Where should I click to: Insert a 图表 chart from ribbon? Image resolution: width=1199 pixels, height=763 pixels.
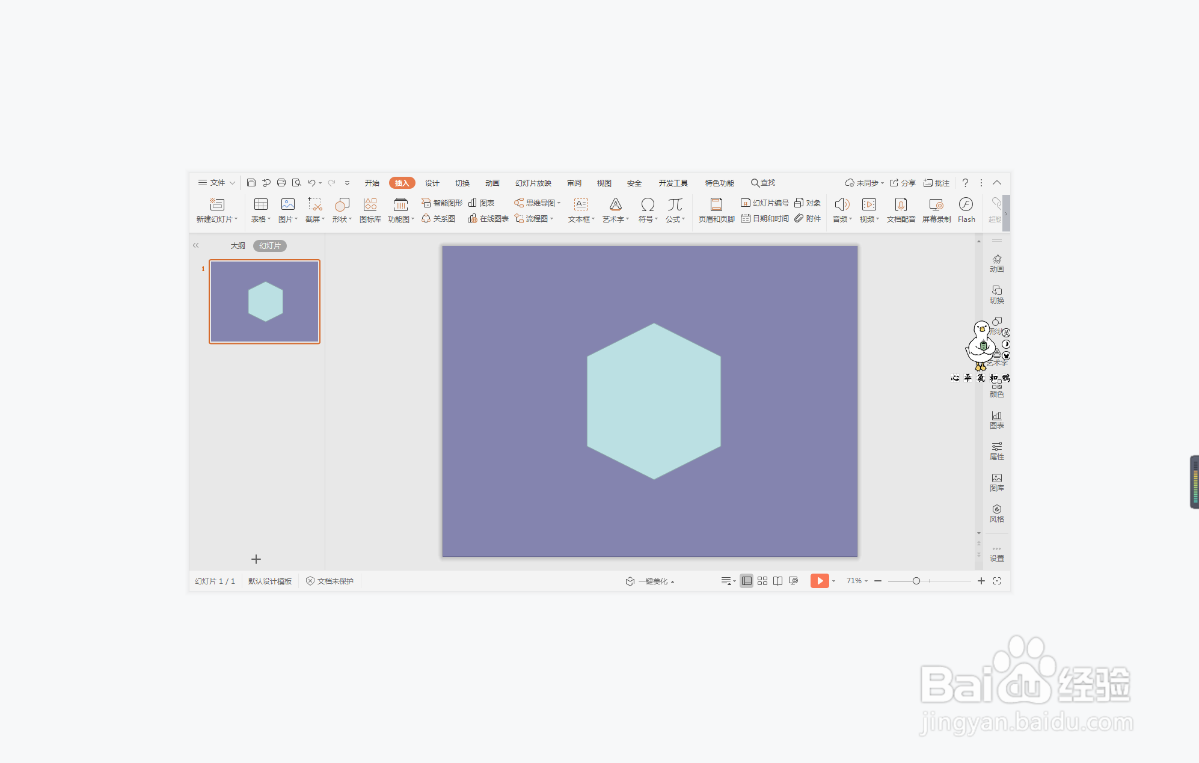(x=481, y=203)
